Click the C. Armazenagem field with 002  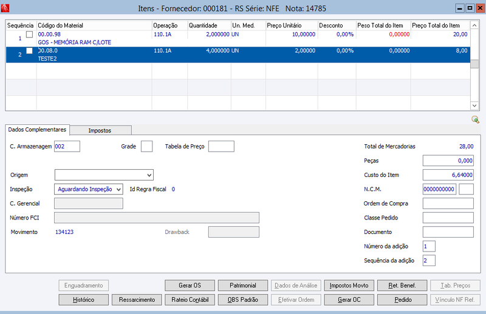point(67,146)
